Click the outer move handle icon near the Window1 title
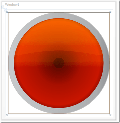The height and width of the screenshot is (123, 120). click(x=3, y=7)
